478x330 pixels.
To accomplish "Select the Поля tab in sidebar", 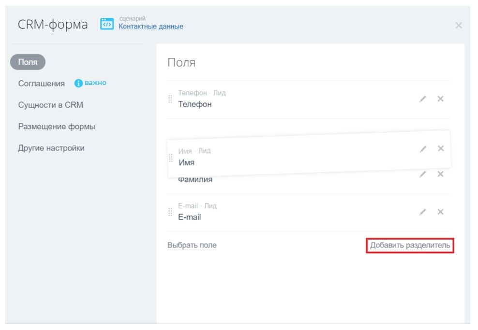I will coord(28,62).
